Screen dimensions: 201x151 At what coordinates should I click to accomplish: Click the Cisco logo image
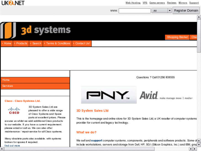click(x=14, y=111)
